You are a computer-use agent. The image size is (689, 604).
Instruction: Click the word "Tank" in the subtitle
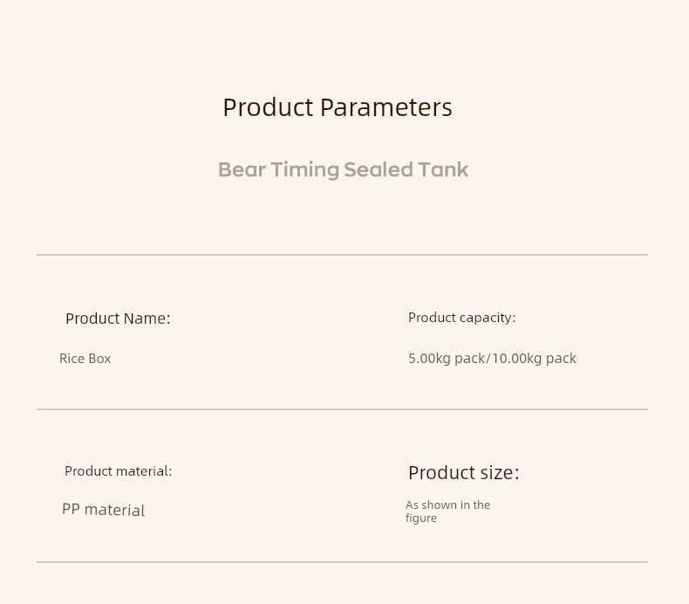[443, 169]
